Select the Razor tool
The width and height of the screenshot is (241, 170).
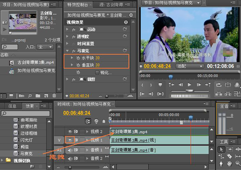pyautogui.click(x=229, y=156)
